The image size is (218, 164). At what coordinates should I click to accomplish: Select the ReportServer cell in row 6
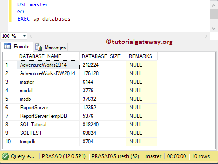48,108
